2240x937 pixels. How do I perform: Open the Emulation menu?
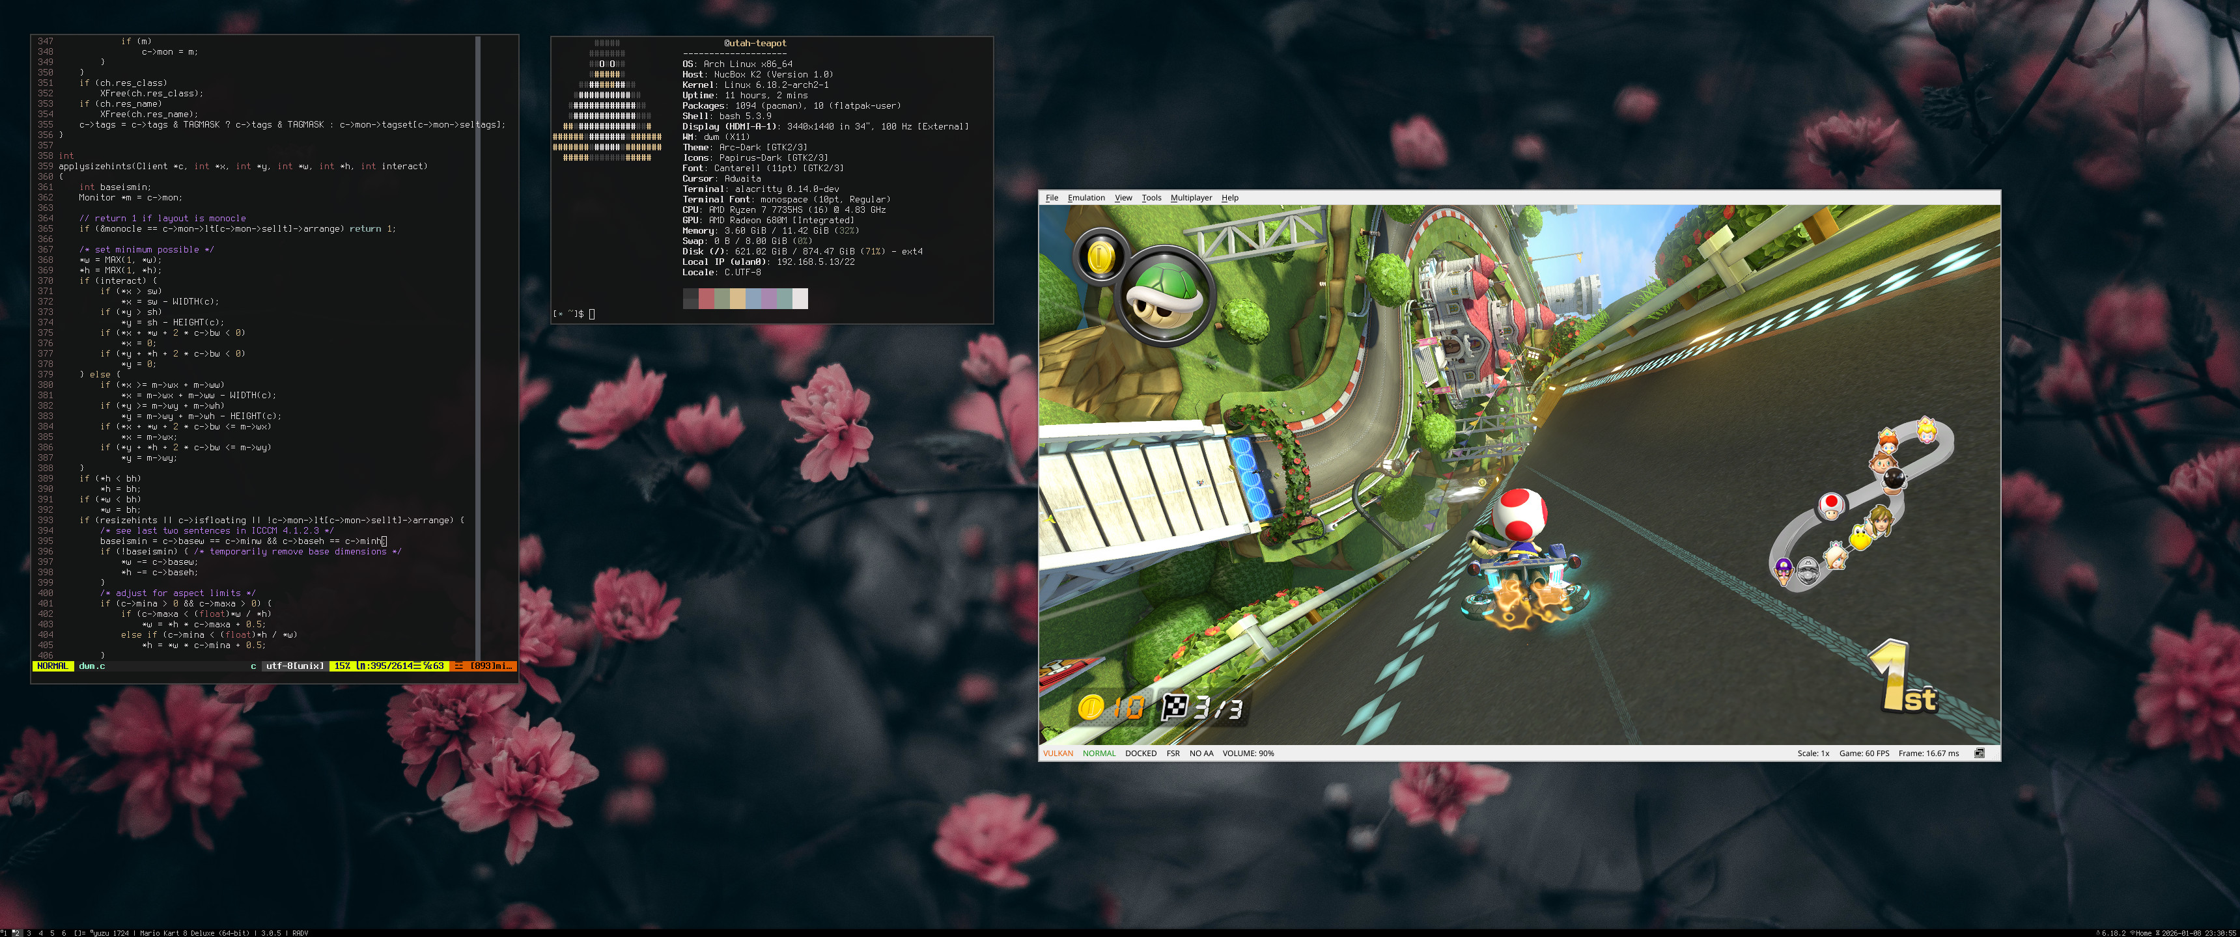[1086, 198]
